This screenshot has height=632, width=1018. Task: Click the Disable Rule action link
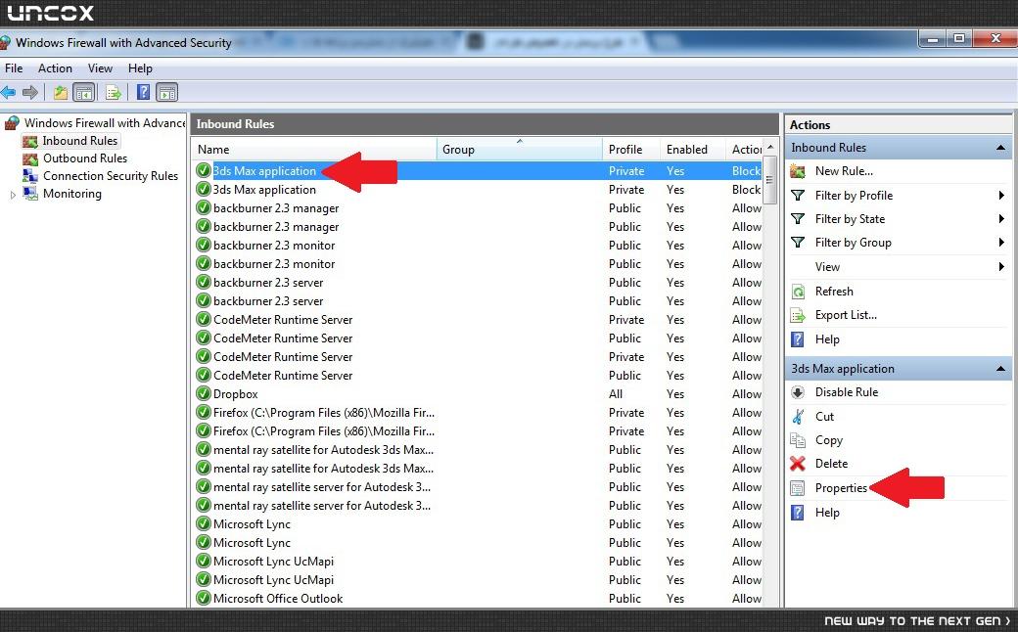click(x=847, y=392)
